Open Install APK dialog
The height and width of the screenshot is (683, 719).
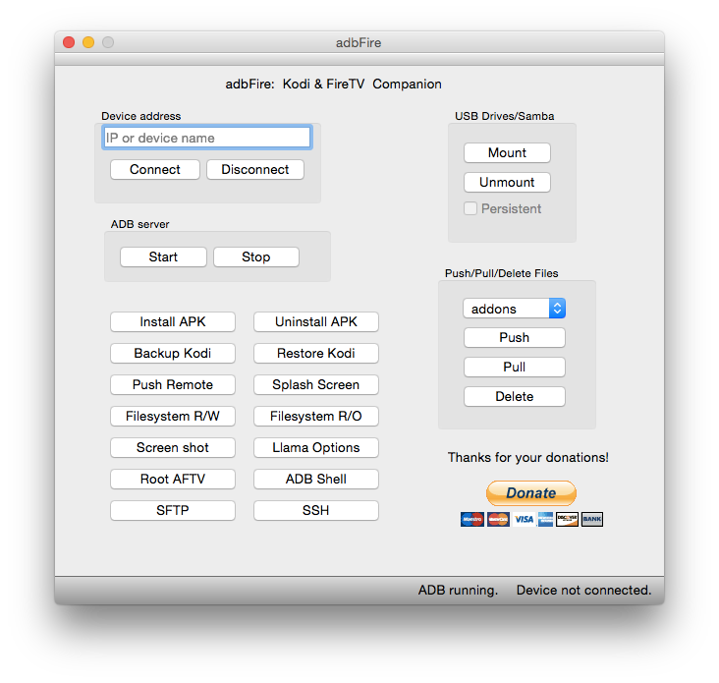coord(173,321)
